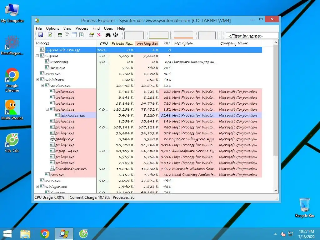The width and height of the screenshot is (320, 240).
Task: Click the taskbar network status icon
Action: pos(291,234)
